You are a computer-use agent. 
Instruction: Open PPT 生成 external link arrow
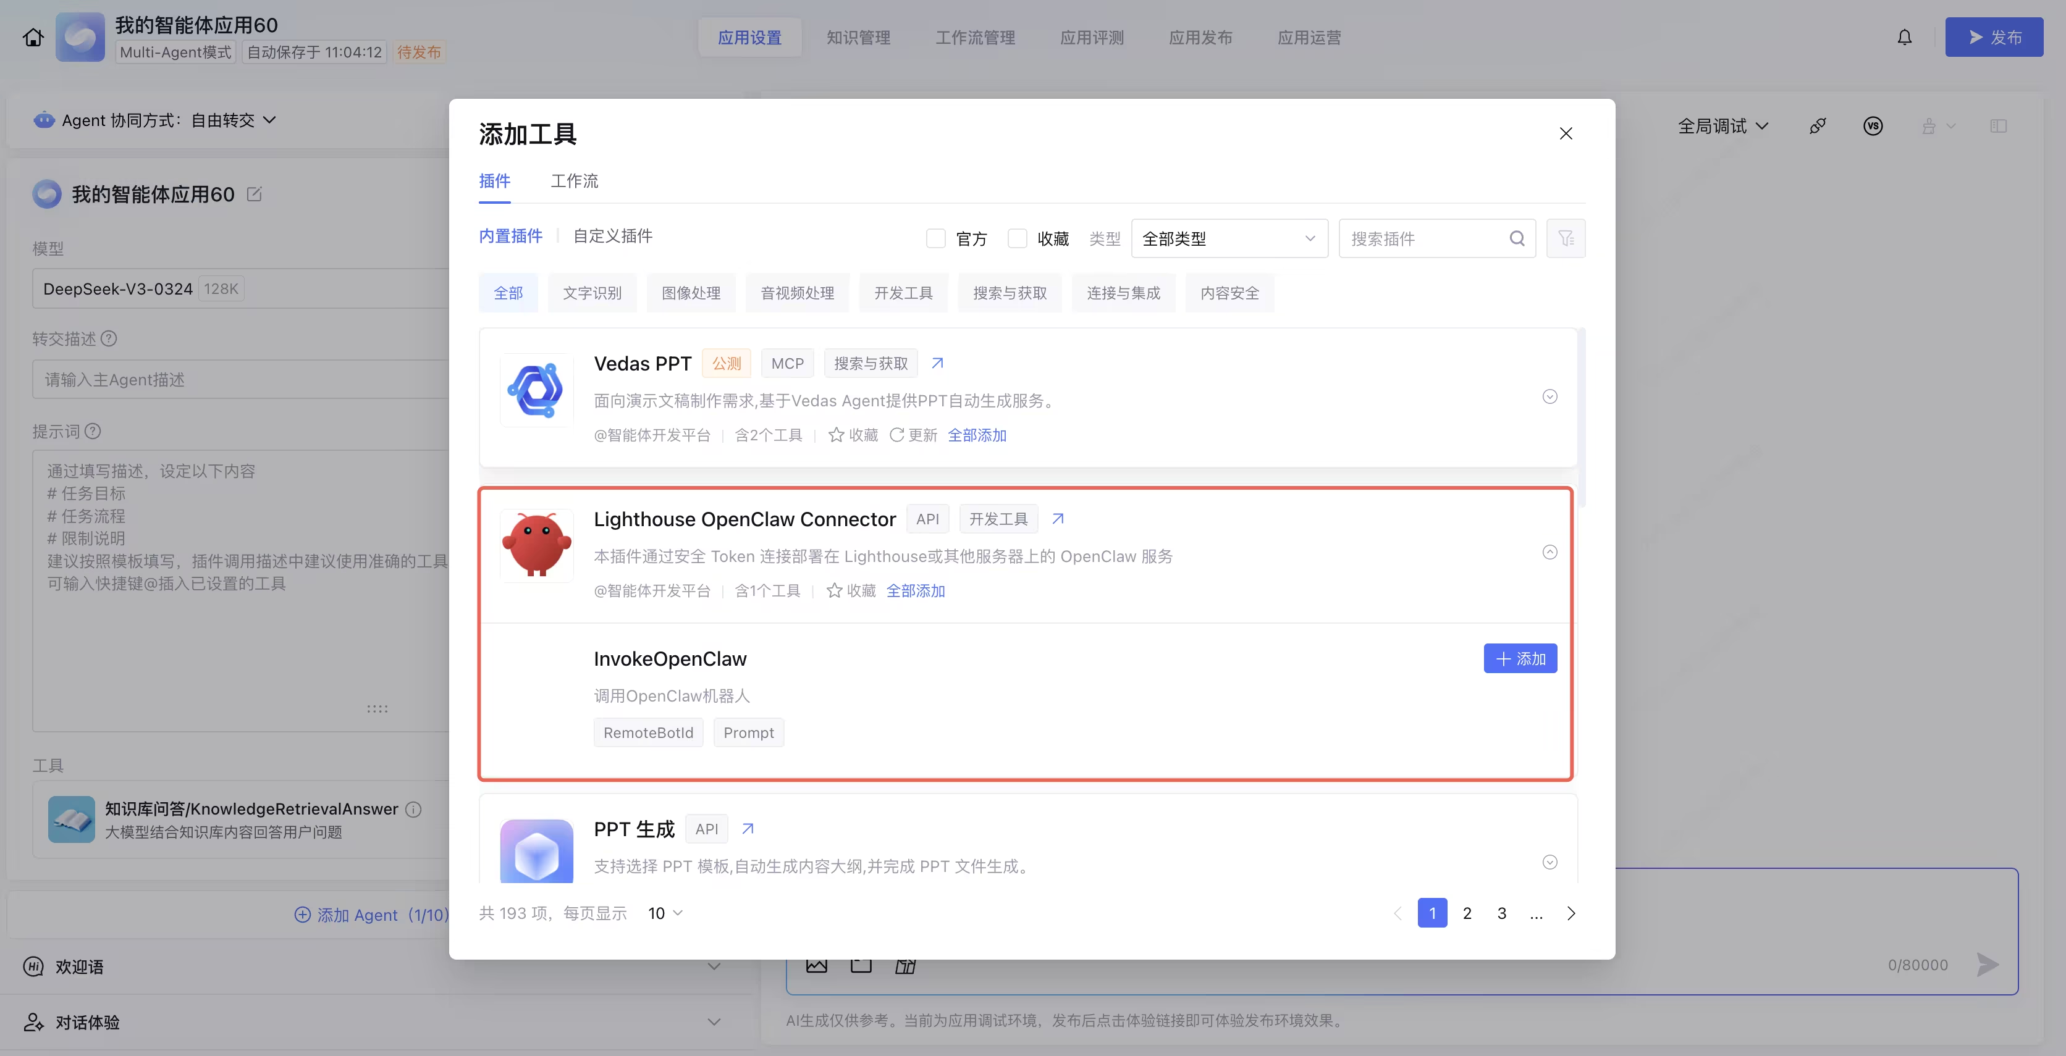point(748,828)
